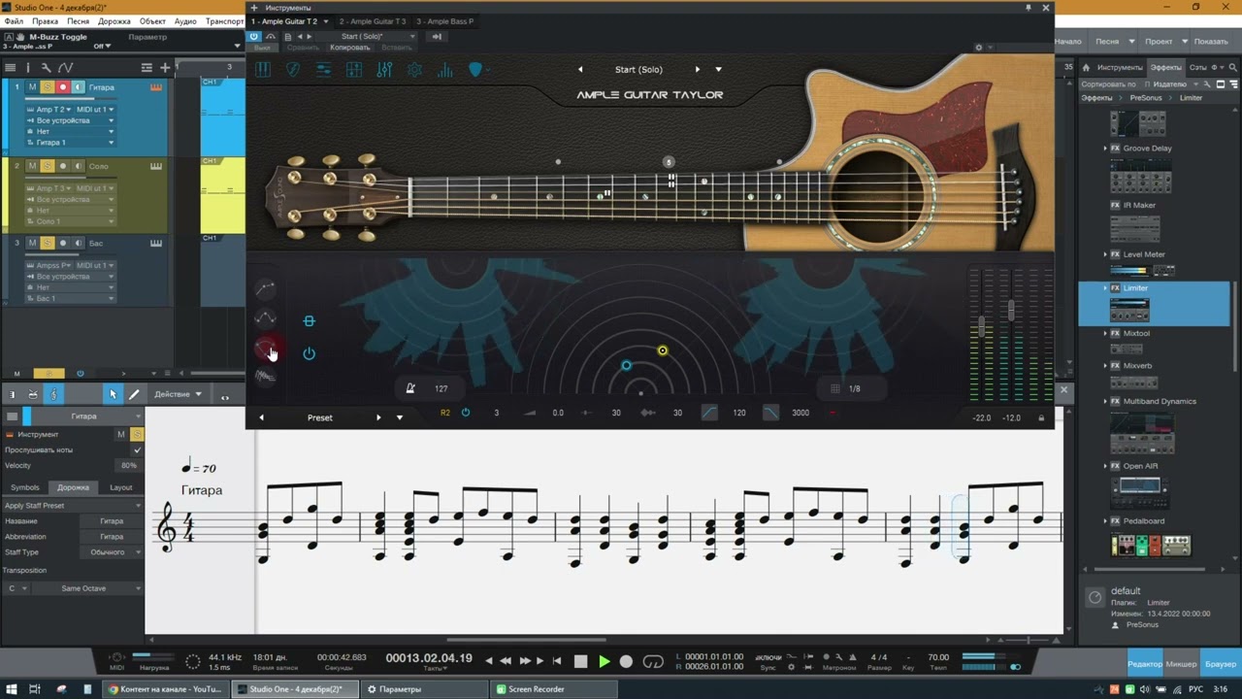
Task: Open the Микшер view button
Action: pos(1181,664)
